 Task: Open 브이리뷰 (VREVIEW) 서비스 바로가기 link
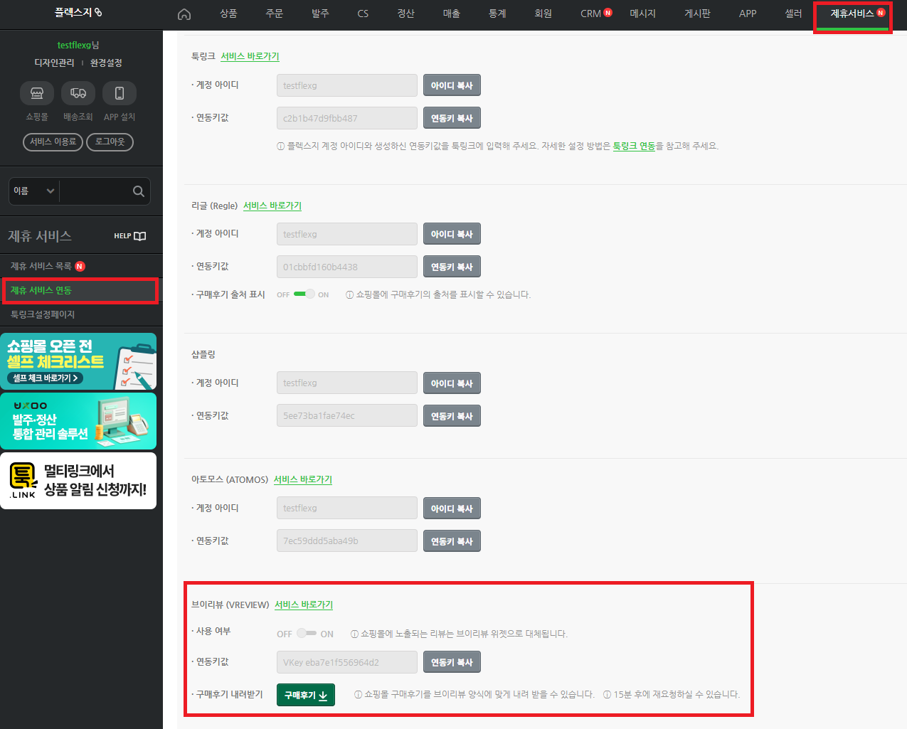point(304,605)
